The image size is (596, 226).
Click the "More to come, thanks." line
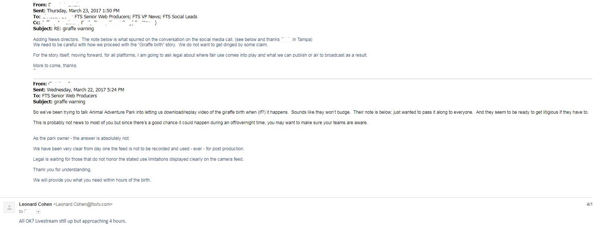pos(55,66)
